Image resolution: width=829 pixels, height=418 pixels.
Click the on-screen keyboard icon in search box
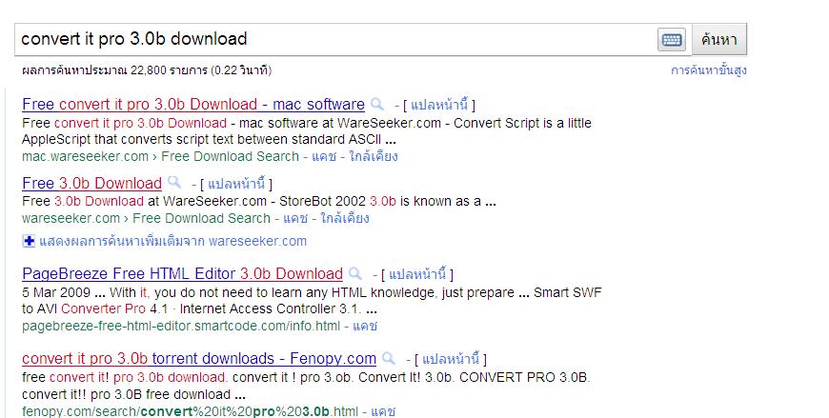pos(671,39)
